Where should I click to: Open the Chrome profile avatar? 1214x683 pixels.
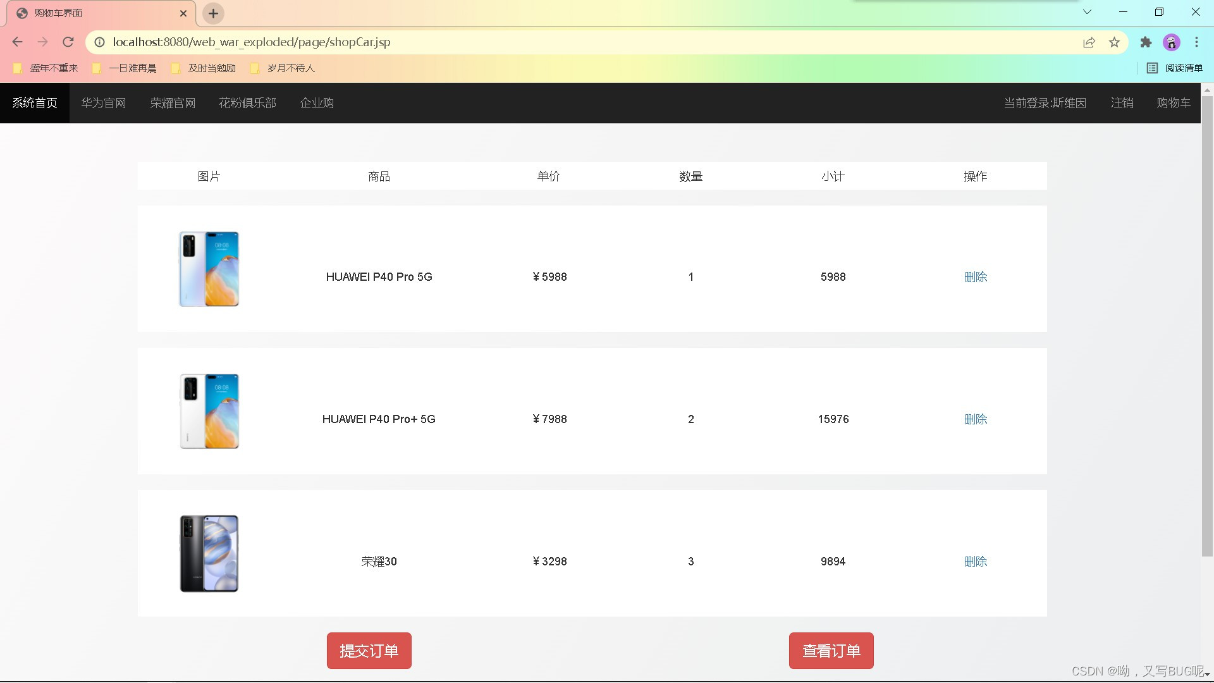[x=1171, y=42]
